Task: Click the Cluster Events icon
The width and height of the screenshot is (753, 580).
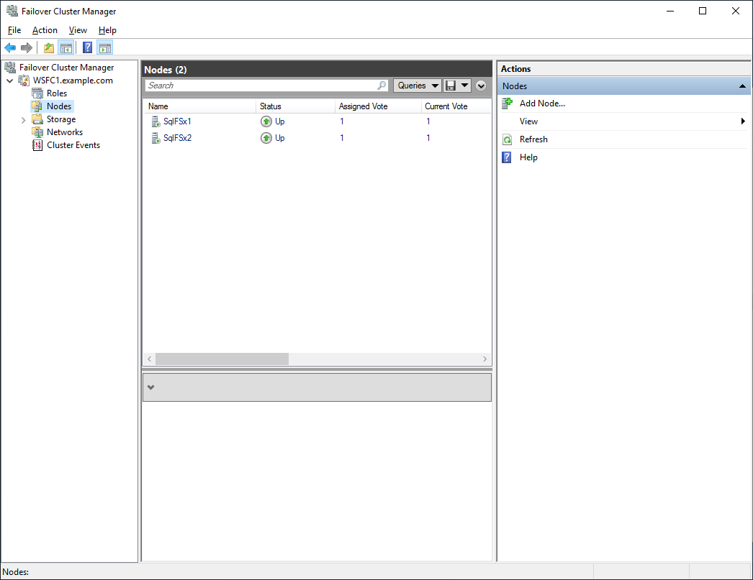Action: (x=37, y=145)
